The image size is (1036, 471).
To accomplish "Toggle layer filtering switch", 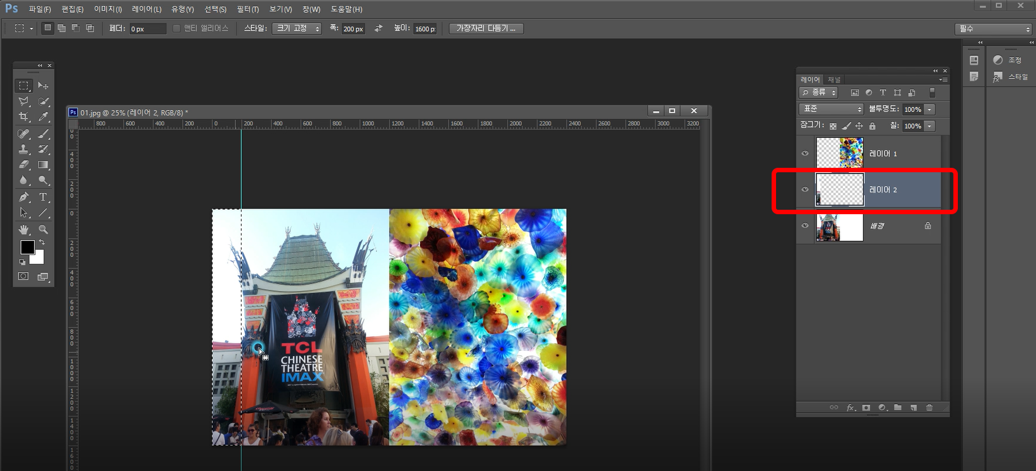I will (932, 93).
